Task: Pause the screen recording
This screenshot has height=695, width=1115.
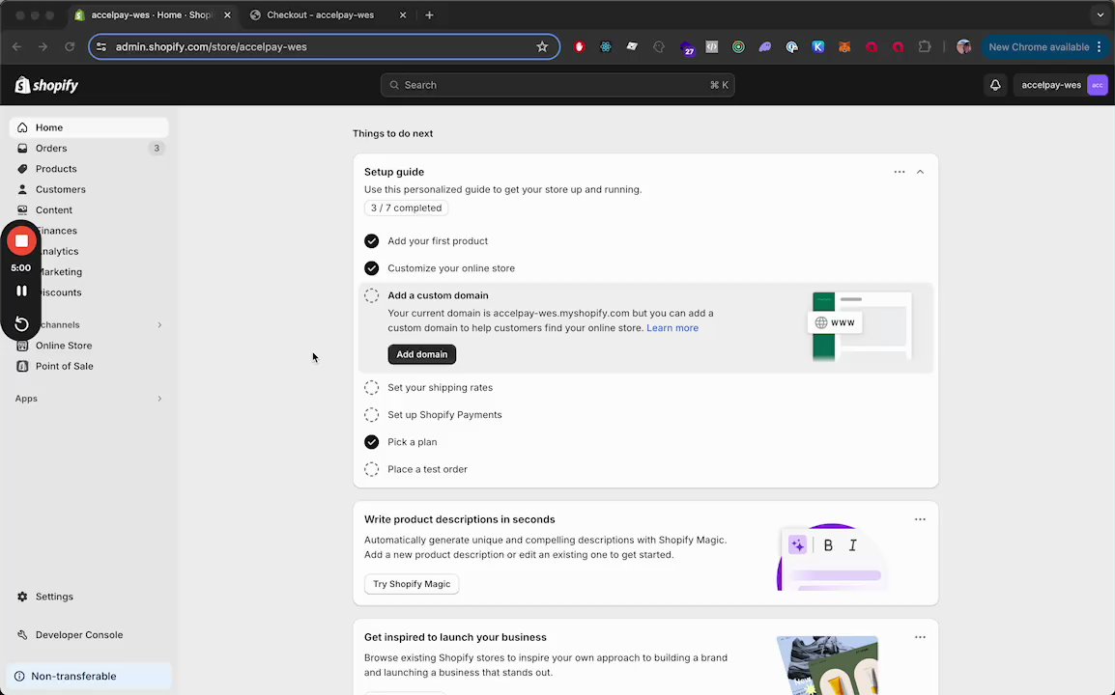Action: (x=21, y=291)
